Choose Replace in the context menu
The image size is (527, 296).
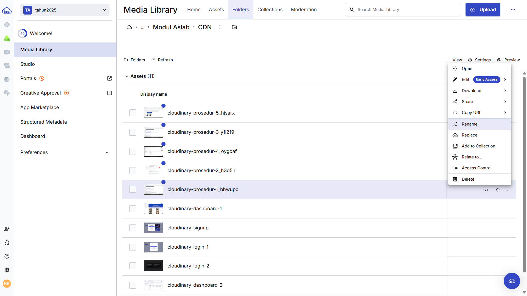click(480, 135)
